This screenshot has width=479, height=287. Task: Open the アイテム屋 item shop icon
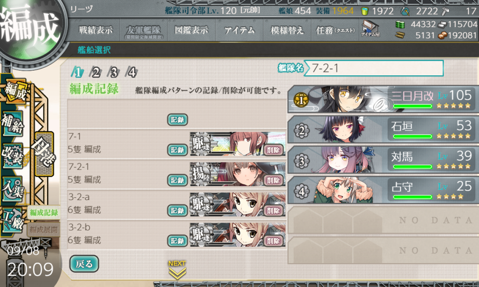(370, 29)
